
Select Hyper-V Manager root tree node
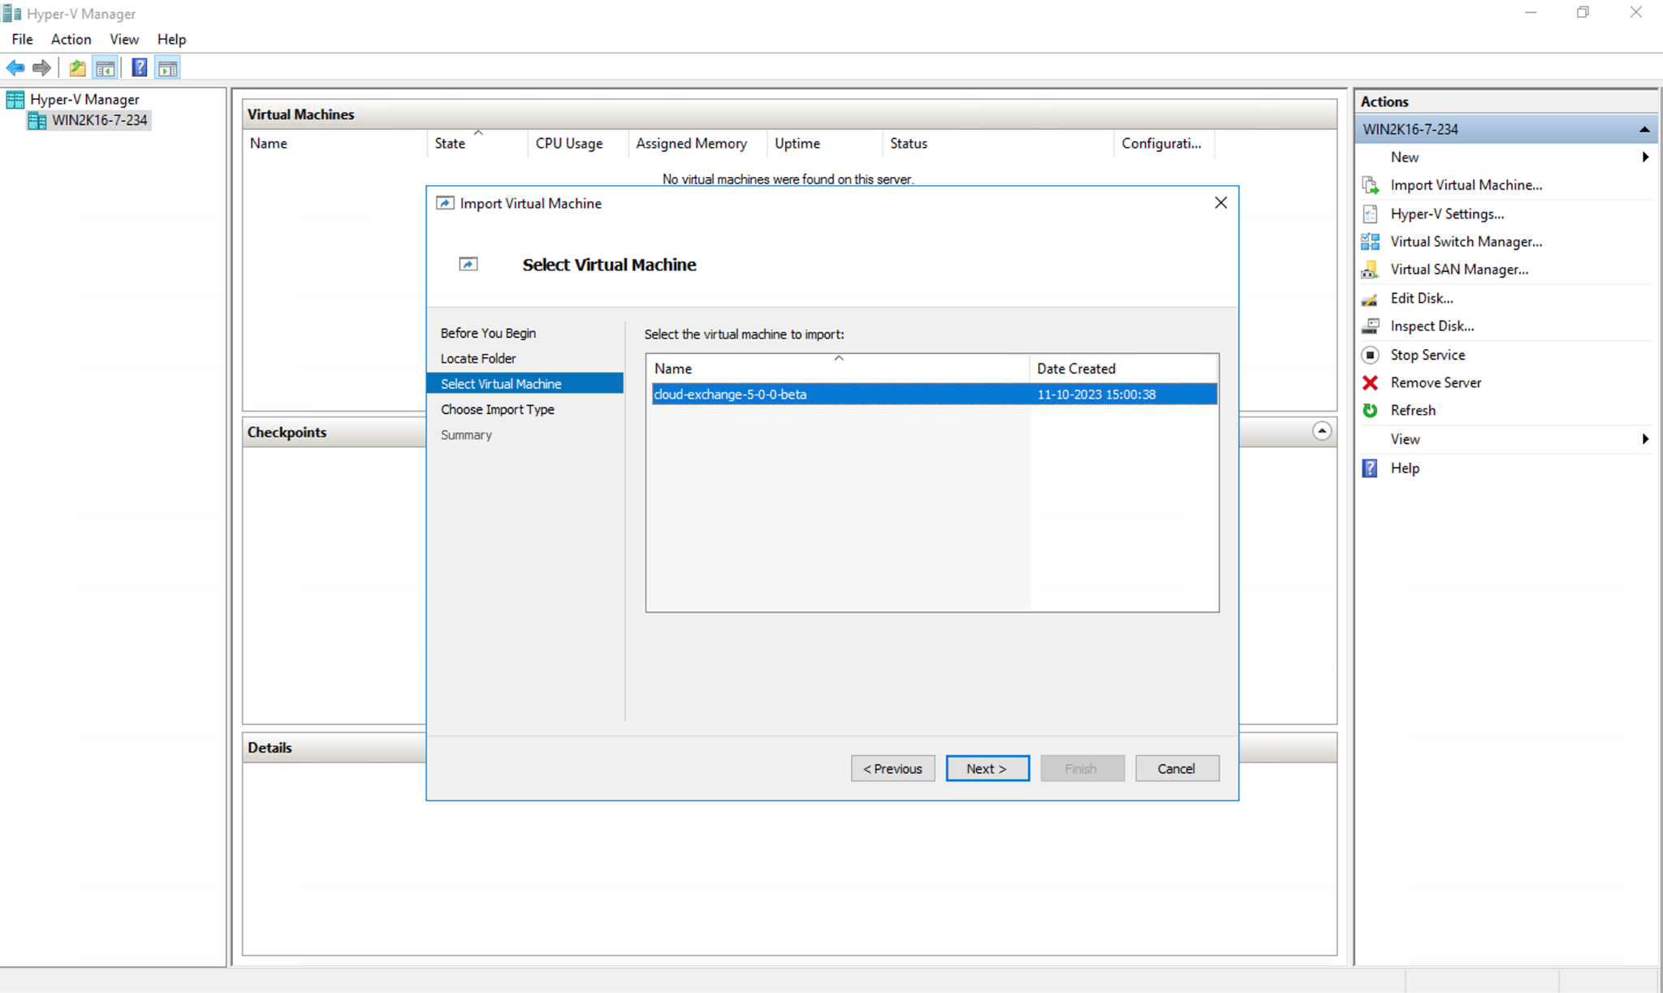84,99
